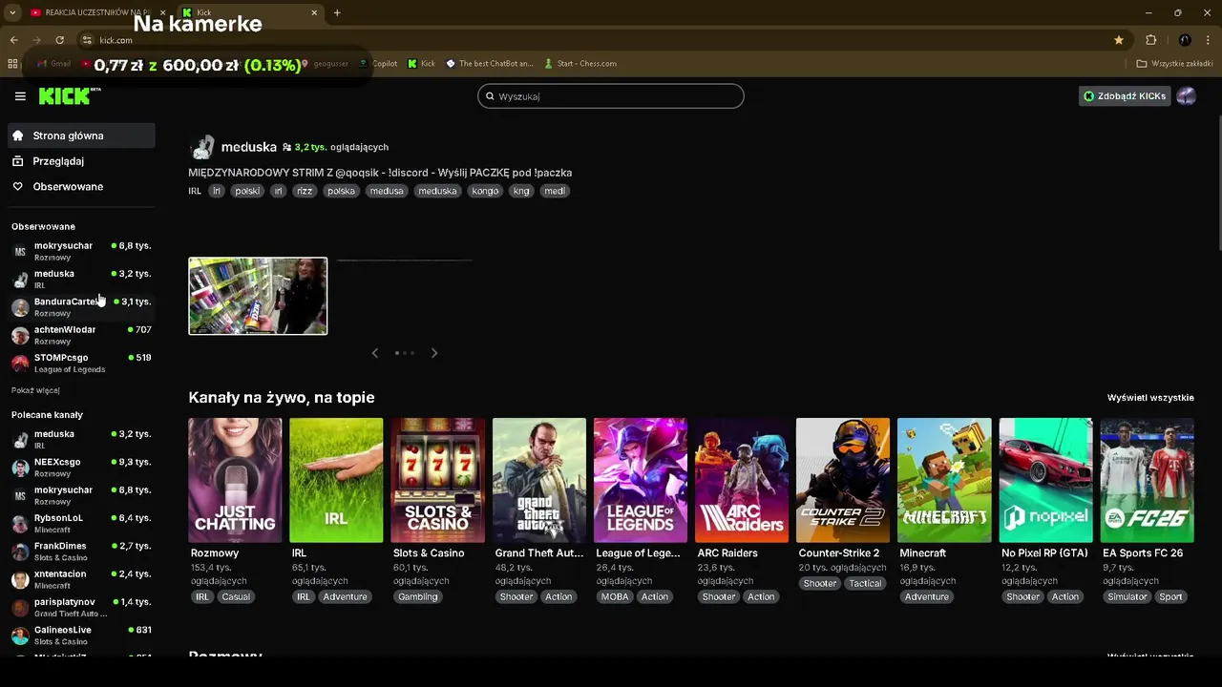Screen dimensions: 1222x687
Task: Click the Gambling tag under Slots & Casino
Action: (x=418, y=597)
